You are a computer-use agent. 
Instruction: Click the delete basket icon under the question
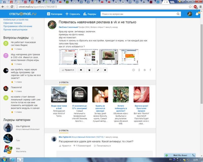(x=89, y=70)
